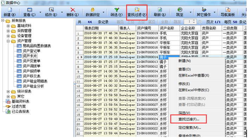248x139 pixels.
Task: Select the 基础资料表 tree node
Action: coord(20,101)
